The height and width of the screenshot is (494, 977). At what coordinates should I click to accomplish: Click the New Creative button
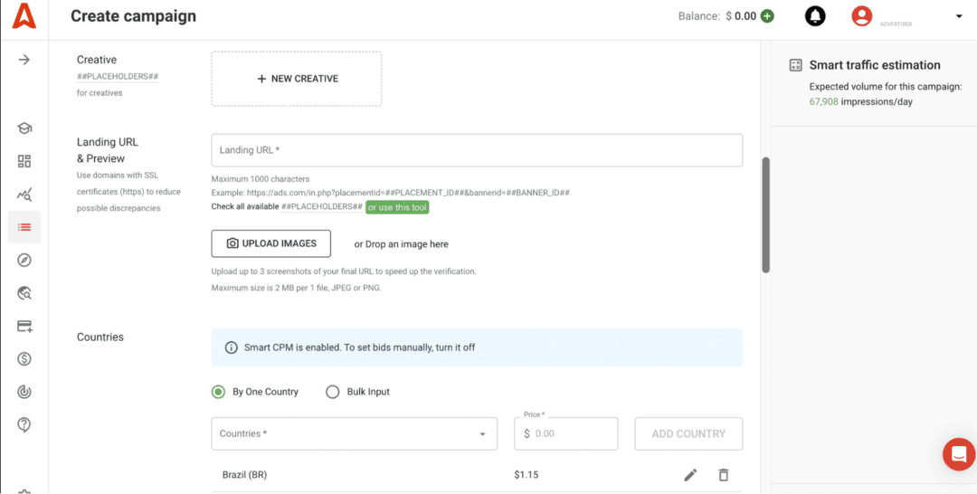(297, 79)
